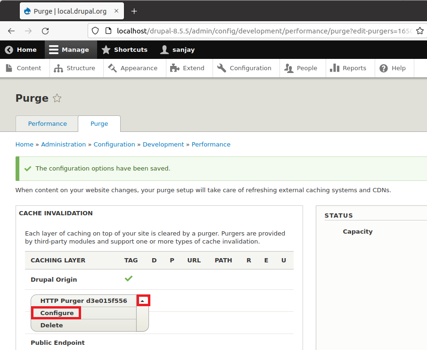The height and width of the screenshot is (350, 427).
Task: Open a new browser tab with plus
Action: coord(134,11)
